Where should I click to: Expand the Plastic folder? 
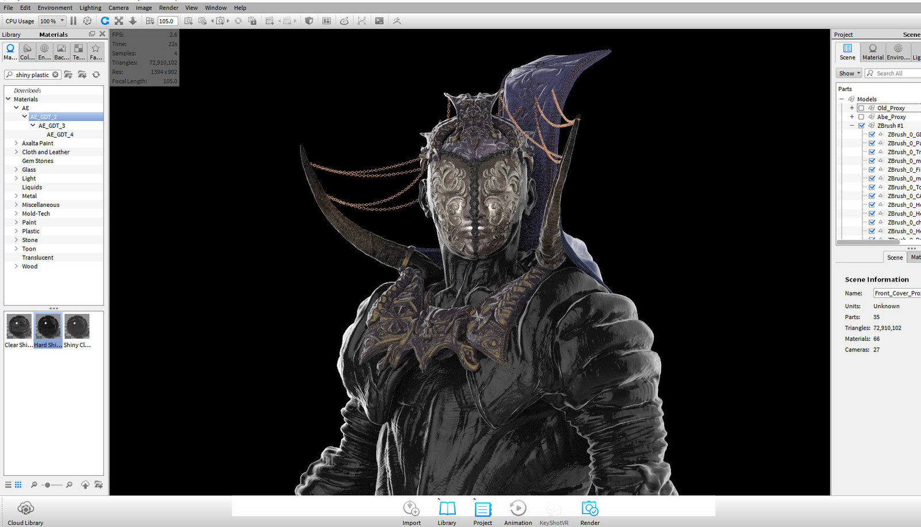[16, 231]
